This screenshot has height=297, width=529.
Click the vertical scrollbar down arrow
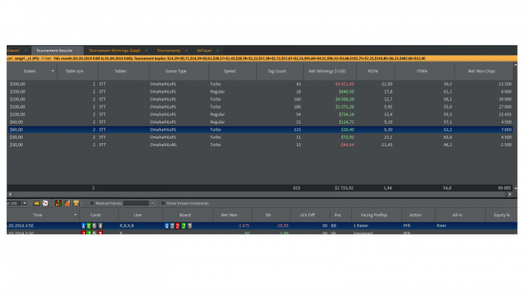pos(515,188)
